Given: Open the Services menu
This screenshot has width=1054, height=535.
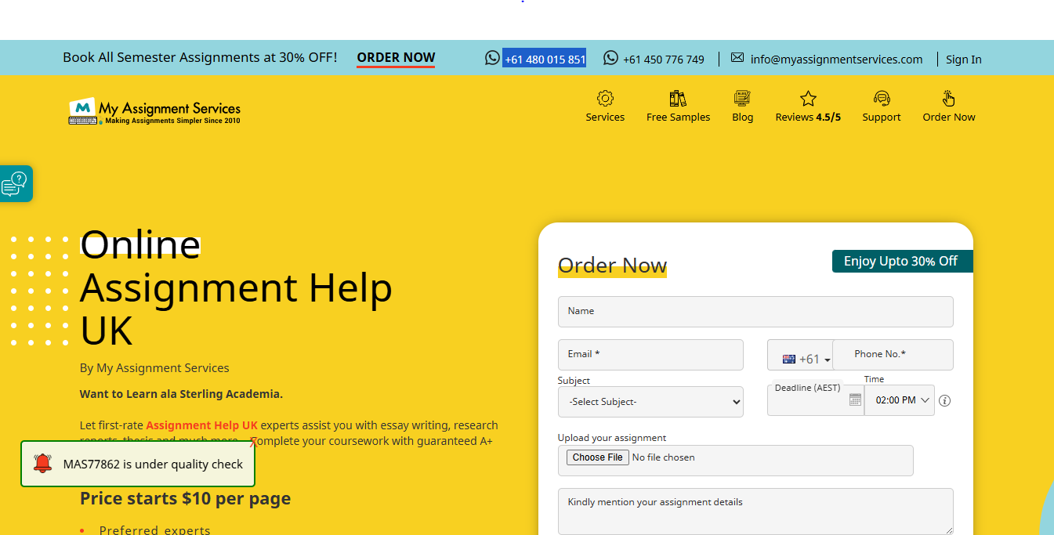Looking at the screenshot, I should [605, 117].
